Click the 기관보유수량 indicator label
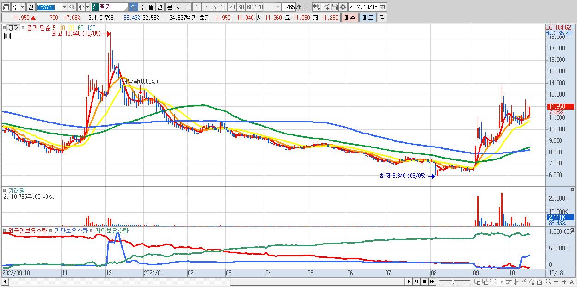The height and width of the screenshot is (287, 577). 71,230
